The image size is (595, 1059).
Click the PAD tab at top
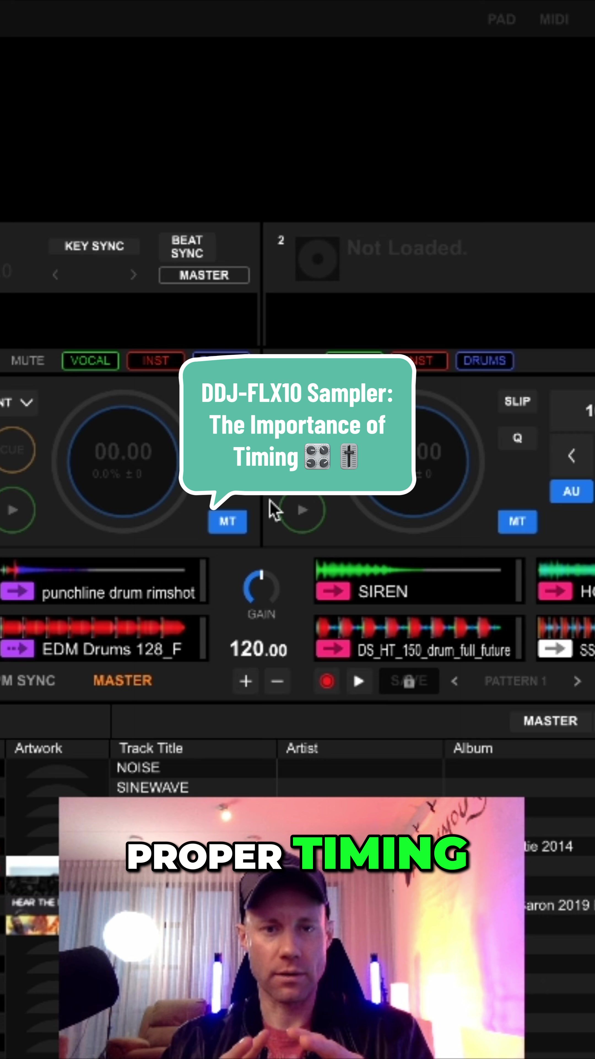pos(501,19)
